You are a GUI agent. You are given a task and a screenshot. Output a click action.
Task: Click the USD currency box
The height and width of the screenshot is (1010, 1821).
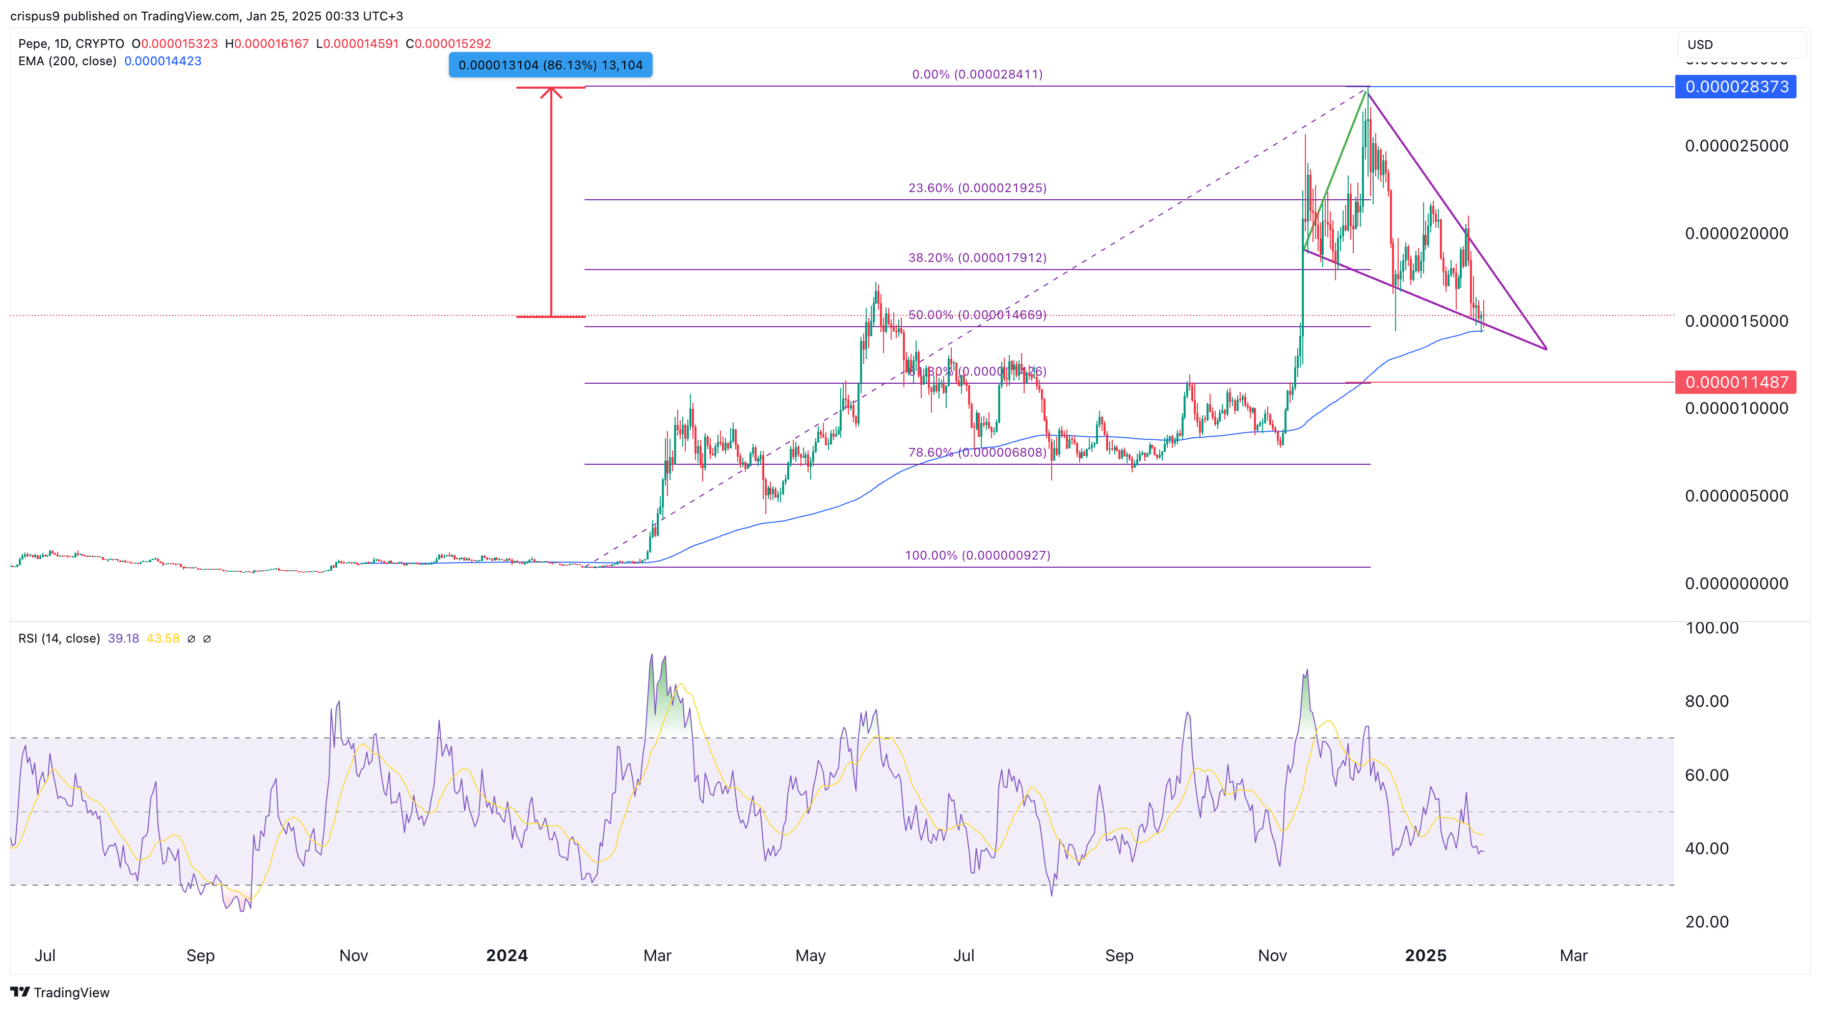click(1741, 44)
